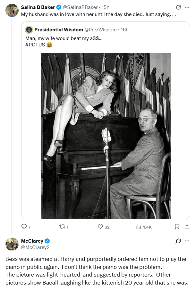The width and height of the screenshot is (195, 290).
Task: Open the 15h timestamp on tweet
Action: [x=106, y=7]
